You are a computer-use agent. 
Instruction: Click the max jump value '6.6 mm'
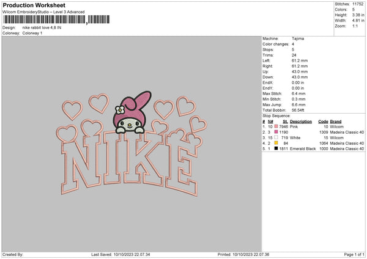point(298,104)
